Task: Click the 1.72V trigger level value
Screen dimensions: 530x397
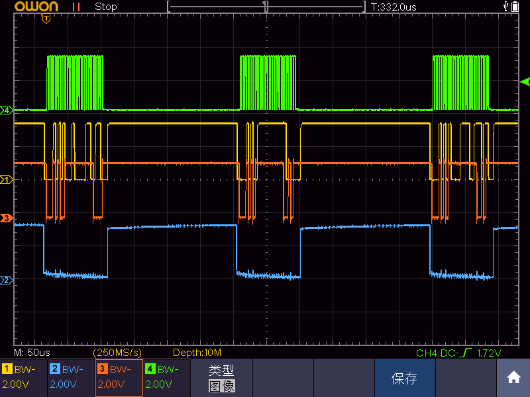Action: click(489, 353)
